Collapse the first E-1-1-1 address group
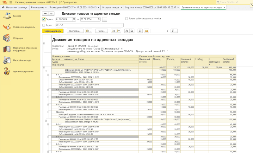Viewport: 253px width, 153px height. tap(48, 75)
